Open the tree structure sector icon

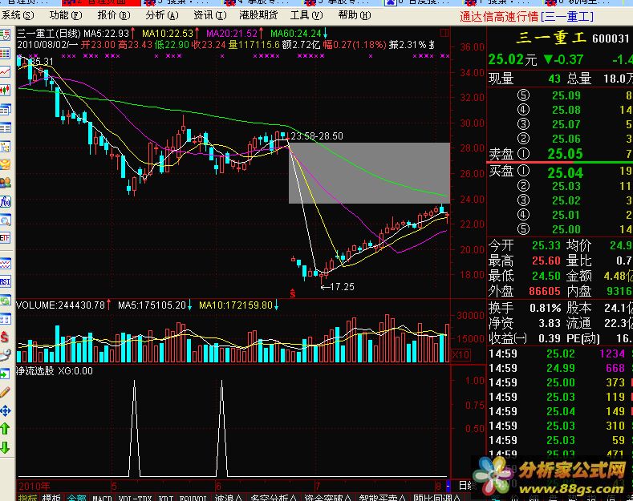click(x=5, y=147)
